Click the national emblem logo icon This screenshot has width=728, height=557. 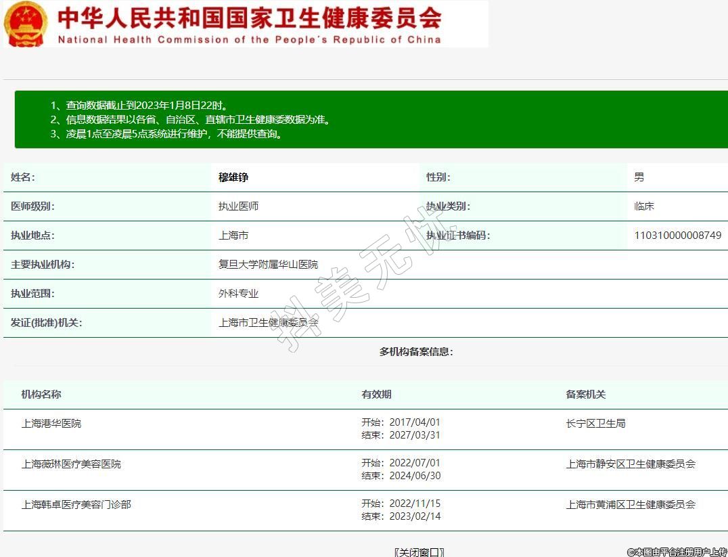[x=26, y=24]
